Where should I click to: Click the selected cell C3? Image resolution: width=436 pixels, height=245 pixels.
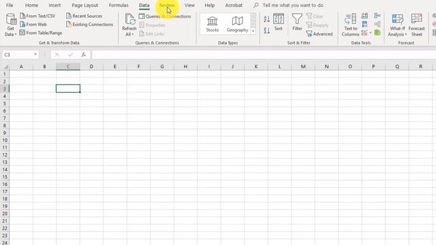(x=68, y=88)
